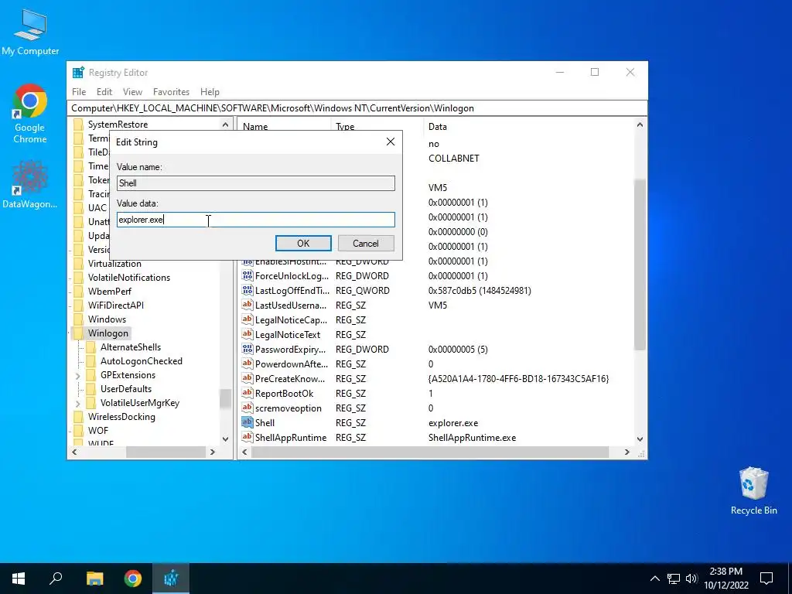This screenshot has height=594, width=792.
Task: Click the COLLABNET data value
Action: point(453,158)
